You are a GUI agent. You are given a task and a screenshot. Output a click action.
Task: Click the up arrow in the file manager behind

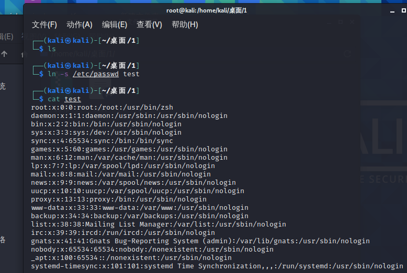click(4, 54)
